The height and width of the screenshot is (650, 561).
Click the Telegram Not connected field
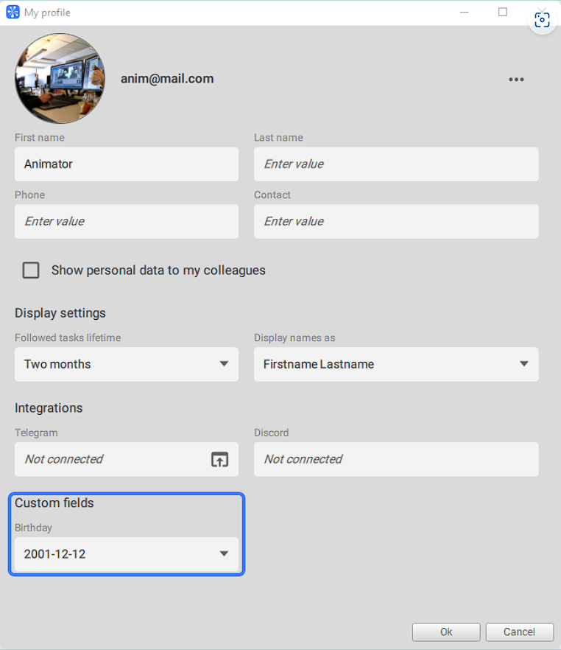tap(112, 459)
